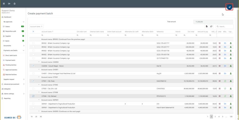This screenshot has width=239, height=120.
Task: Open attachment folder icon for CHI001 row
Action: (225, 73)
